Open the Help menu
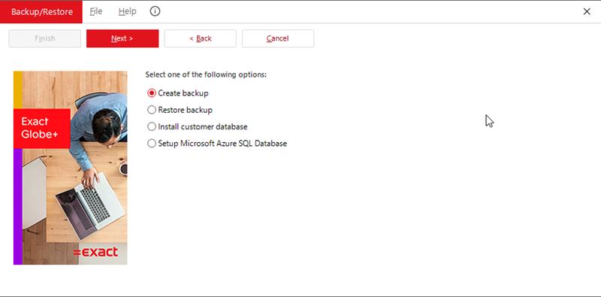Image resolution: width=601 pixels, height=297 pixels. pyautogui.click(x=127, y=11)
